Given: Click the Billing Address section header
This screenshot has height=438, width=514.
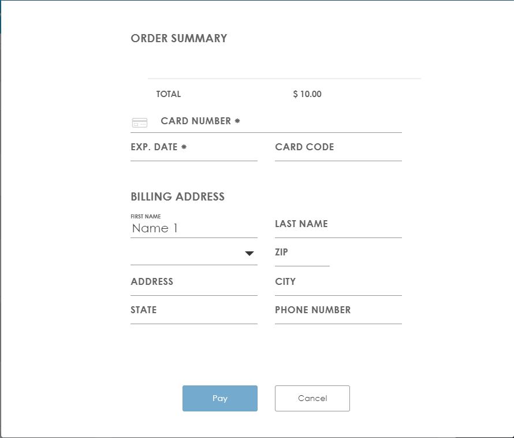Looking at the screenshot, I should (177, 196).
